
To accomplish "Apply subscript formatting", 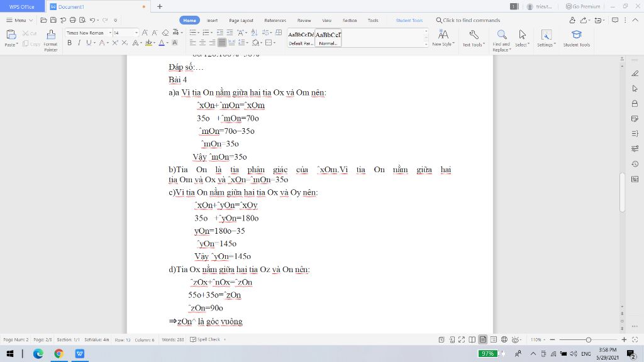I will pyautogui.click(x=125, y=43).
